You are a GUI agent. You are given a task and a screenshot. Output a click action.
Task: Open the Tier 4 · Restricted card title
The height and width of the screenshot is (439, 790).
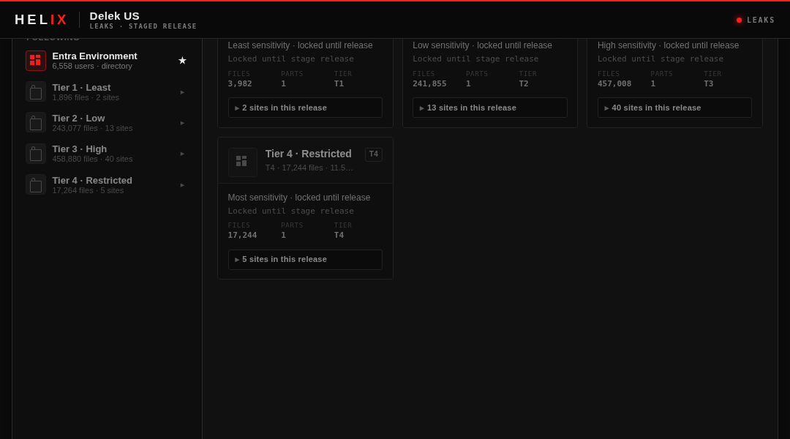pos(309,154)
